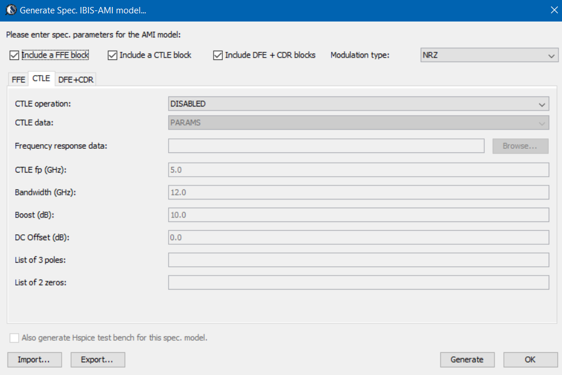Switch to the DFE+CDR tab
Image resolution: width=562 pixels, height=375 pixels.
click(x=76, y=80)
